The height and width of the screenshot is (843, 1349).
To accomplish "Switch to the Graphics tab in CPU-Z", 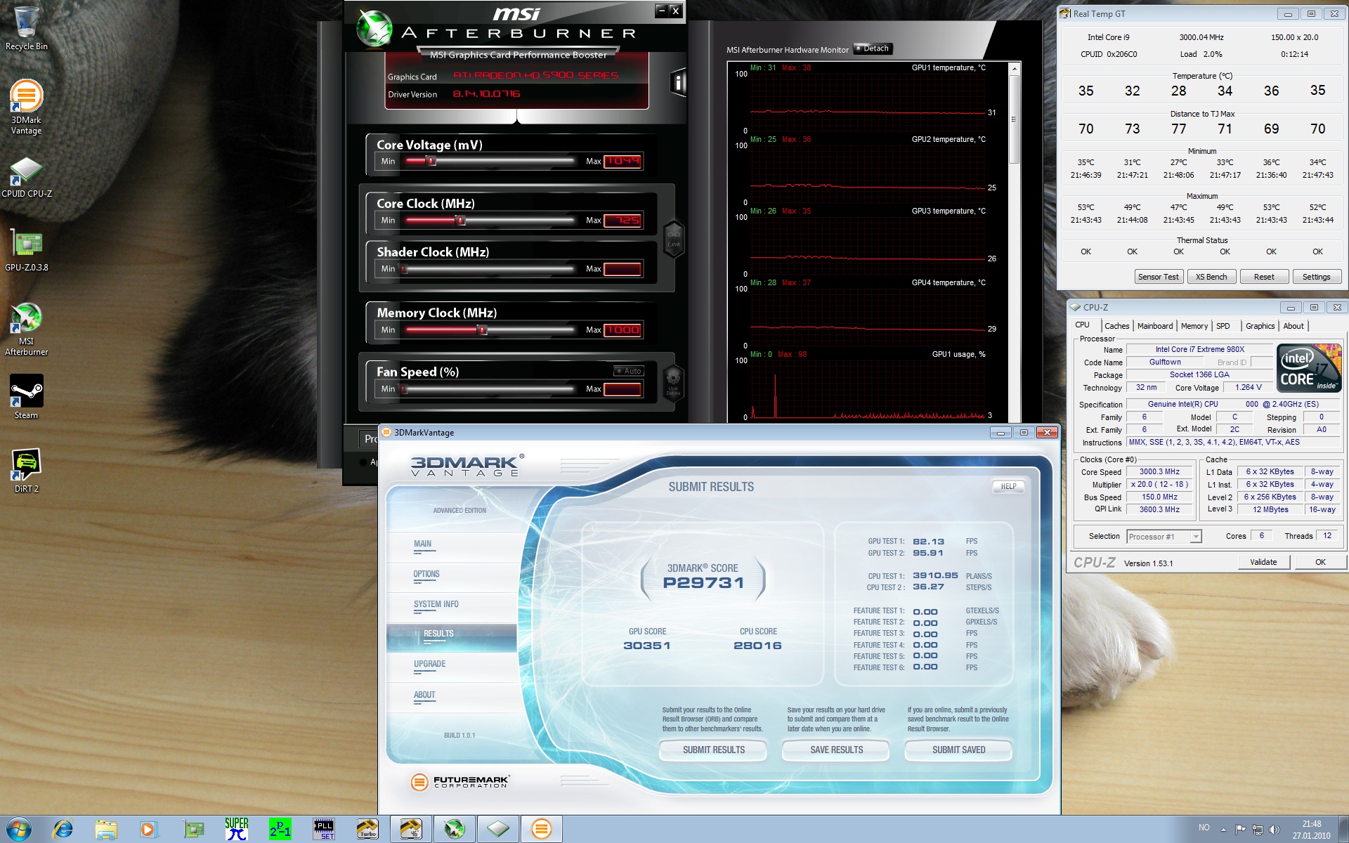I will [x=1260, y=326].
